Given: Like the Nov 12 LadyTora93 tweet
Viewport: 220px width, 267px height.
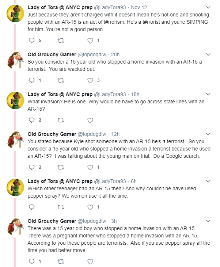Looking at the screenshot, I should click(x=90, y=41).
